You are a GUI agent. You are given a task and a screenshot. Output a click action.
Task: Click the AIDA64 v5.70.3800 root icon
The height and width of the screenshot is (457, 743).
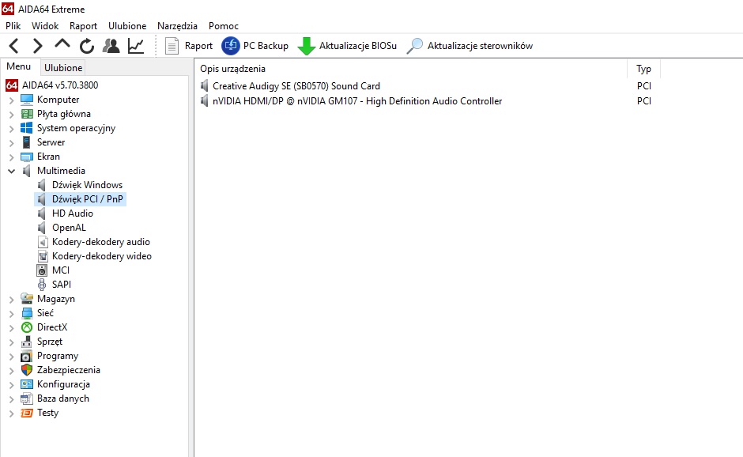click(x=12, y=85)
